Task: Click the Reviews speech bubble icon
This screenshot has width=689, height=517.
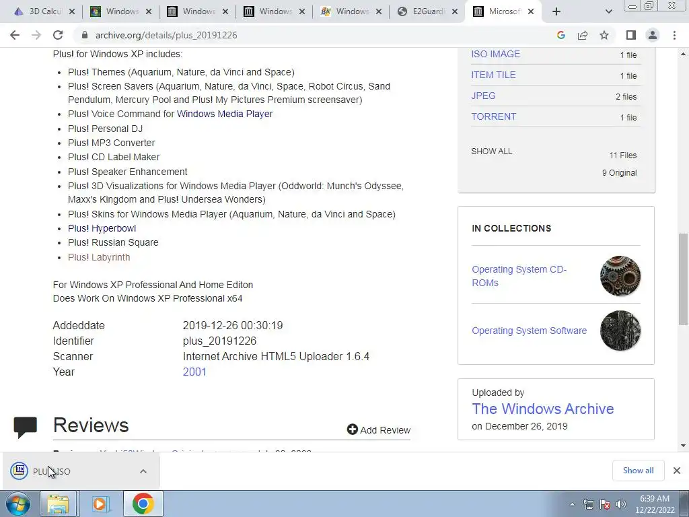Action: pos(25,427)
